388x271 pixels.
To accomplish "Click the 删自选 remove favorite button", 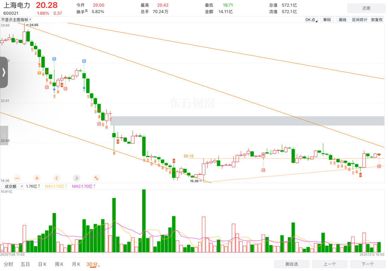I will click(292, 264).
